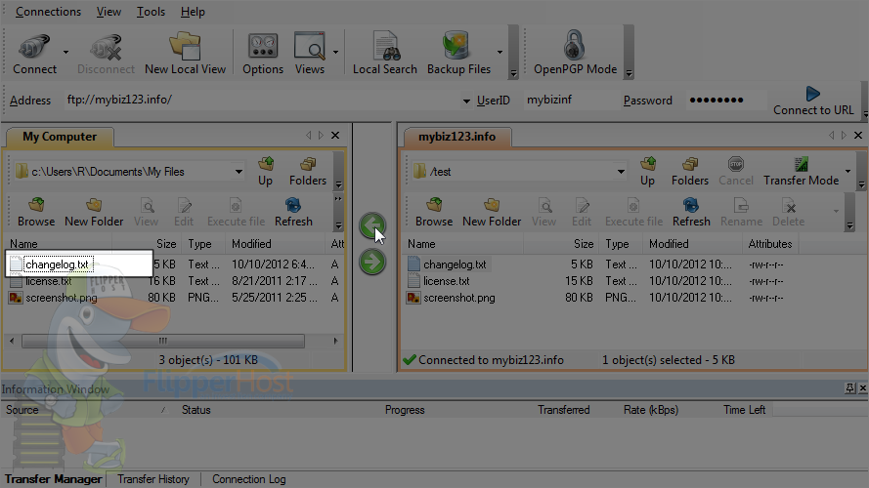This screenshot has height=488, width=869.
Task: Sort remote list by Attributes column
Action: point(770,244)
